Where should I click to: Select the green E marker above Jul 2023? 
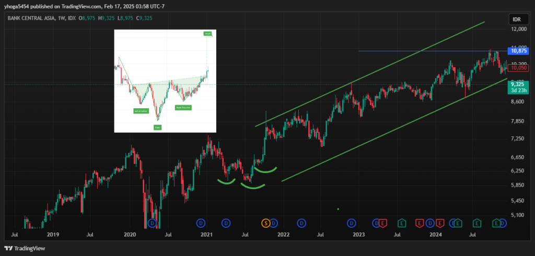click(402, 223)
